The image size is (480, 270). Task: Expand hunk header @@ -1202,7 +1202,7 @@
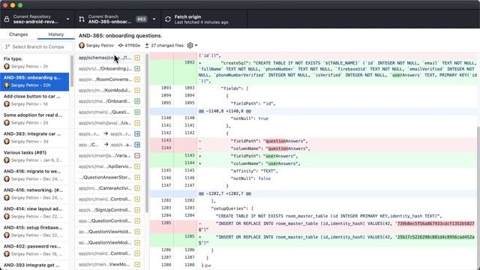pos(313,193)
